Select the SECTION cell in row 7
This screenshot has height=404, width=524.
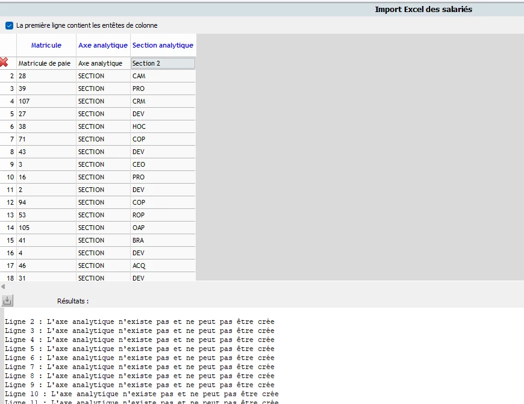tap(103, 139)
